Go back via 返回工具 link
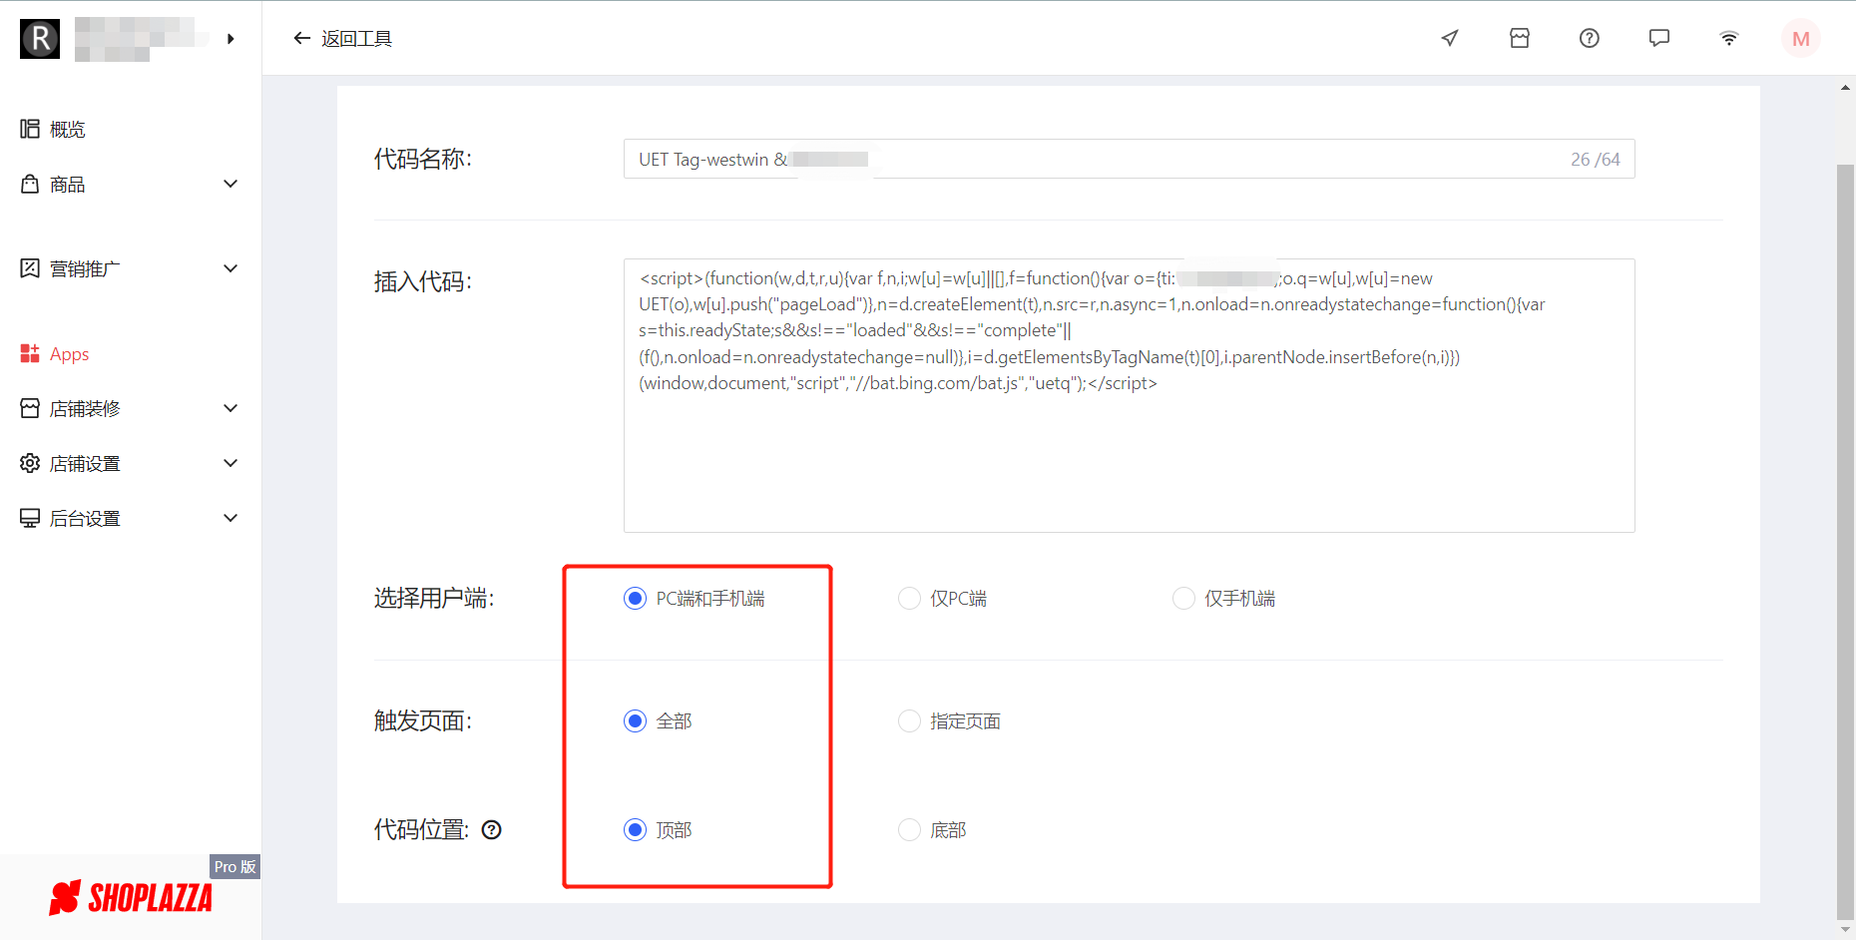This screenshot has width=1856, height=940. (356, 39)
